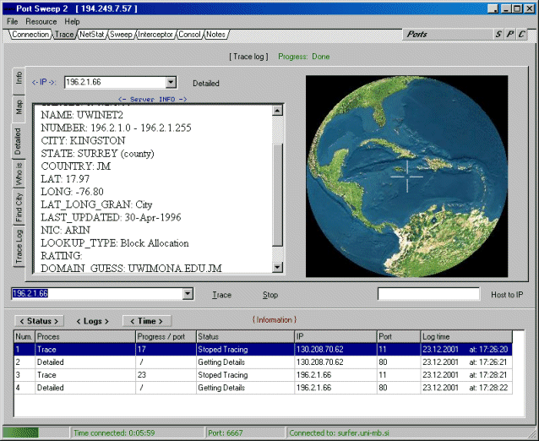This screenshot has height=441, width=539.
Task: Toggle the Logs panel view
Action: coord(92,321)
